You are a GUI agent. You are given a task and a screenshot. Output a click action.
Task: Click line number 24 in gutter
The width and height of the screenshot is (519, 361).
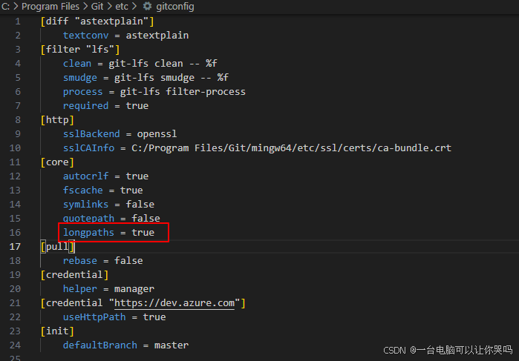click(x=15, y=345)
